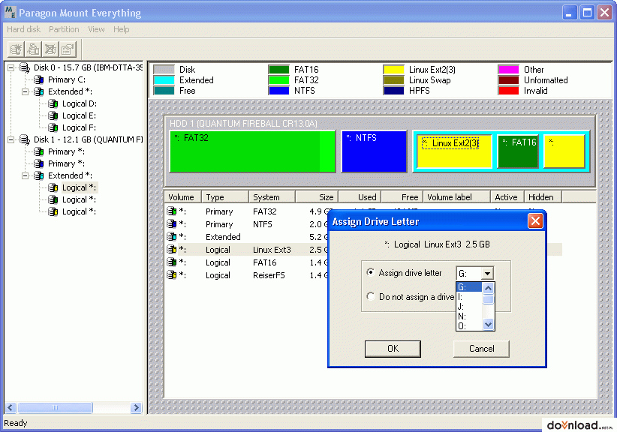Cancel the Assign Drive Letter dialog
Screen dimensions: 617x432
click(x=481, y=349)
